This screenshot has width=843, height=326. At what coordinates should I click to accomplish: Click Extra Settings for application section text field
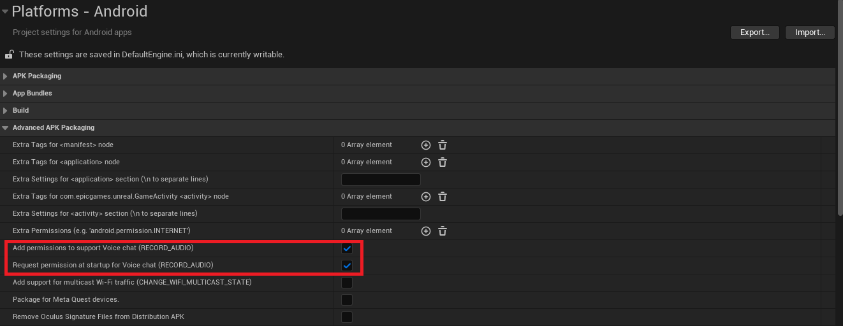(381, 180)
